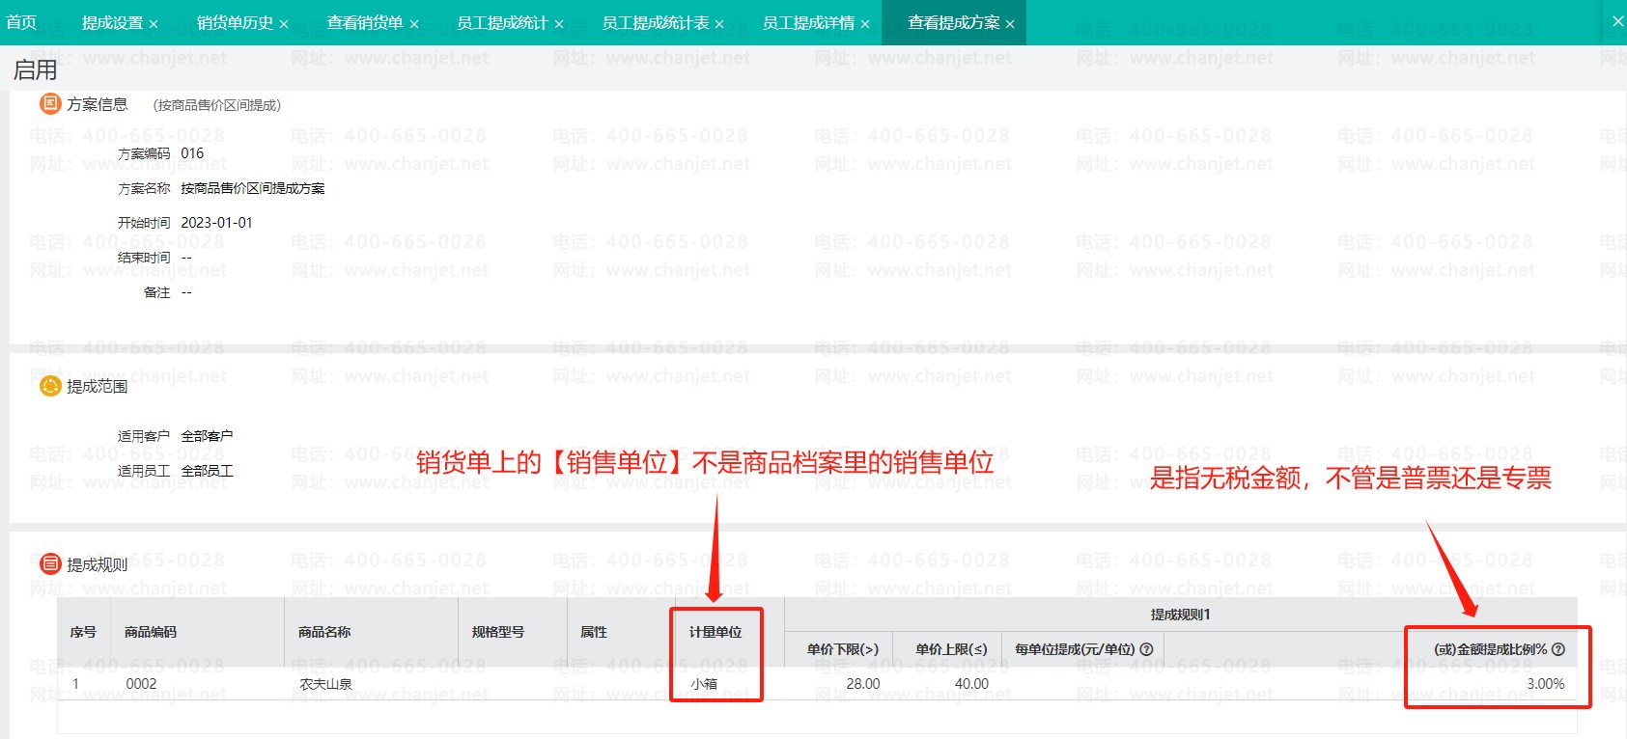Switch to the 首页 tab
The height and width of the screenshot is (739, 1627).
click(x=21, y=22)
